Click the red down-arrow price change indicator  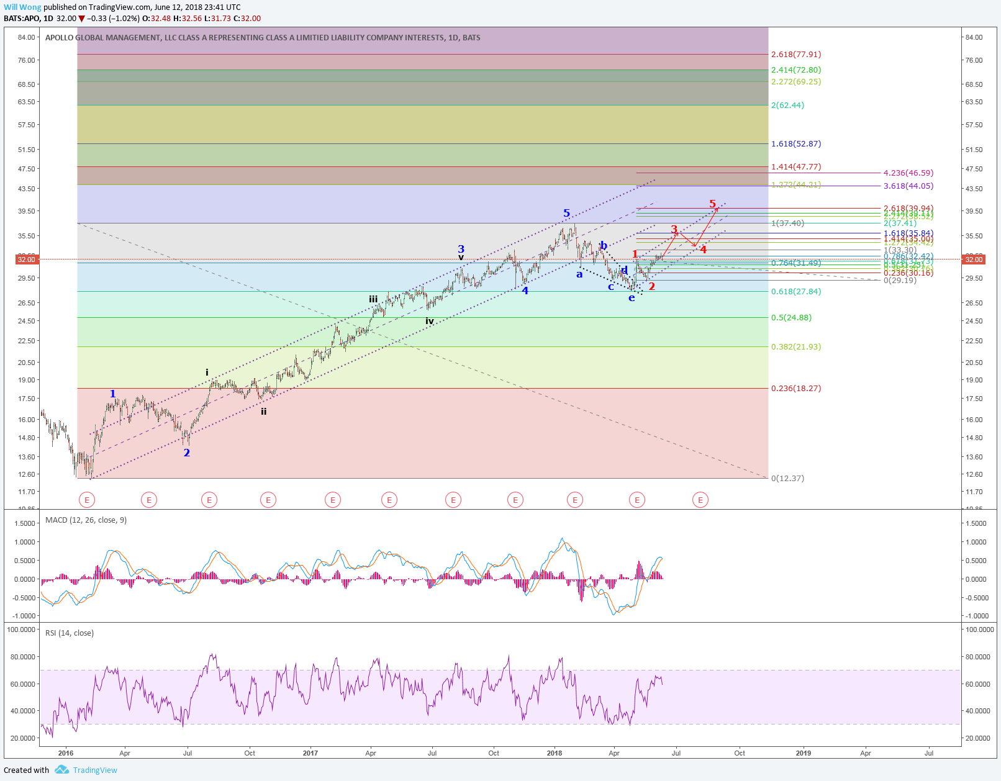[81, 19]
